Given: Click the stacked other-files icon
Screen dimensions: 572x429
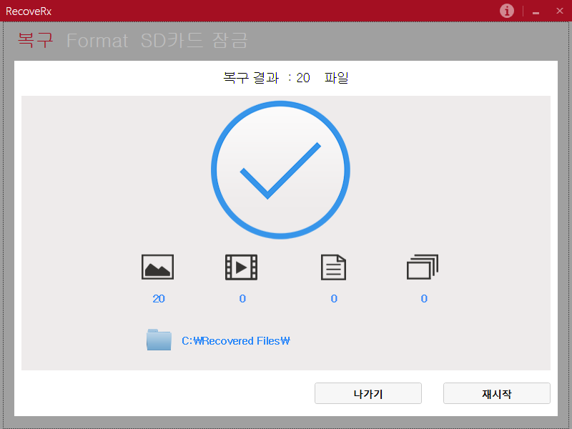Looking at the screenshot, I should pyautogui.click(x=423, y=267).
